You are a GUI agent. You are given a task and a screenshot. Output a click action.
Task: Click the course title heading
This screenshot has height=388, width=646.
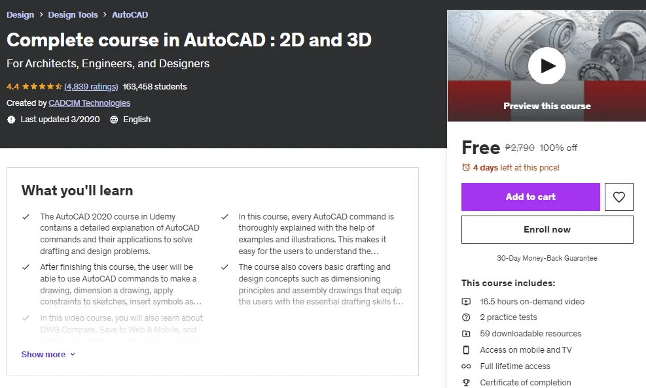[189, 40]
